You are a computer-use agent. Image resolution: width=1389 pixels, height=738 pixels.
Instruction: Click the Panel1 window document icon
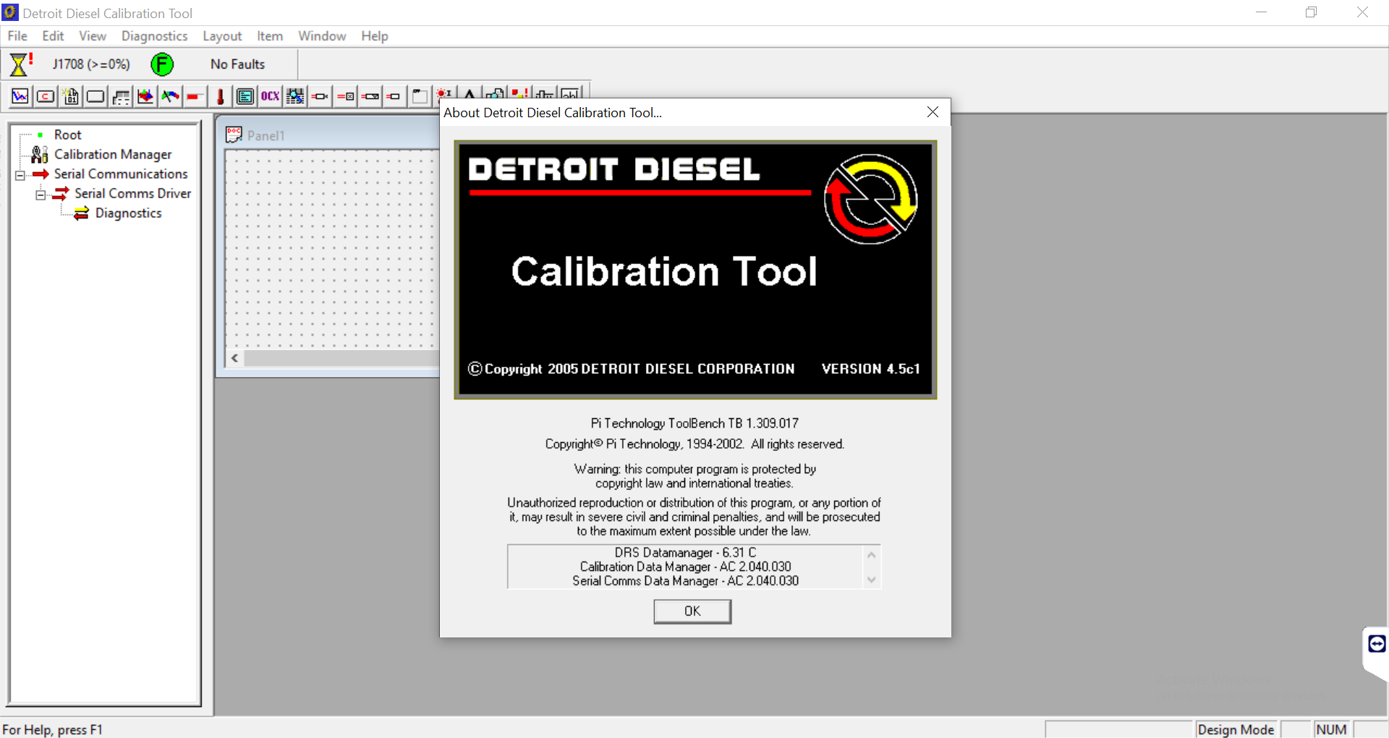pos(234,135)
